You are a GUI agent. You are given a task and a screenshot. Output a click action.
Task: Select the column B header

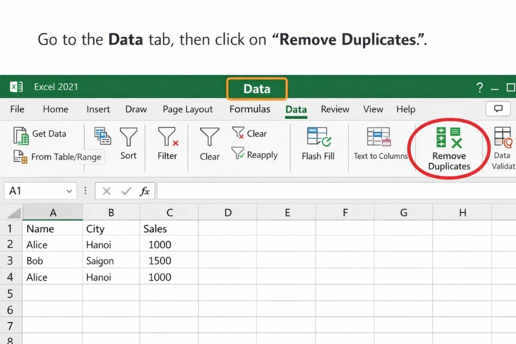(111, 212)
